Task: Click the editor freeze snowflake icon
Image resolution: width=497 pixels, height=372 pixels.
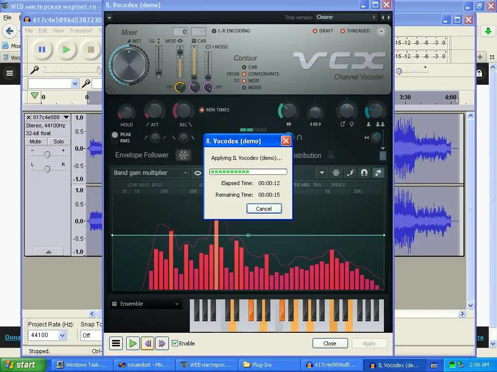Action: 336,173
